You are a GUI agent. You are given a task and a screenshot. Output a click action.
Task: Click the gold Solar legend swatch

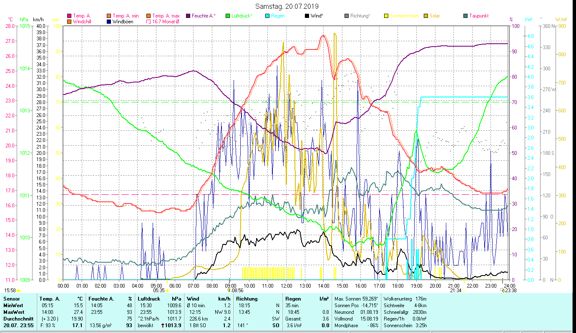(426, 16)
